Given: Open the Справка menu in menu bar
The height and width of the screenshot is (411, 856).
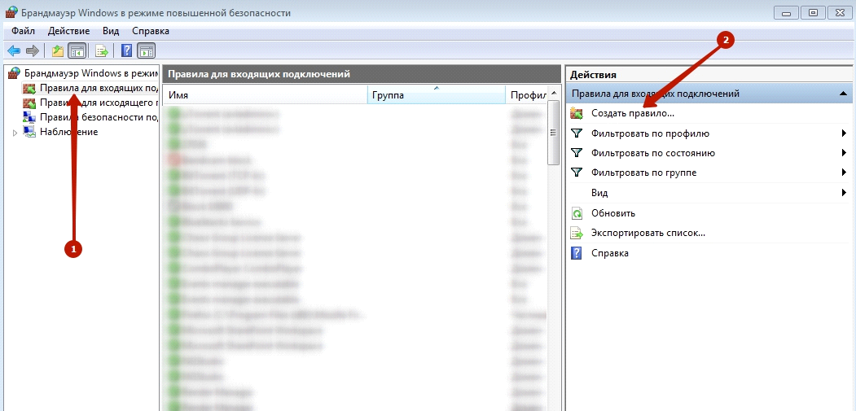Looking at the screenshot, I should 151,31.
